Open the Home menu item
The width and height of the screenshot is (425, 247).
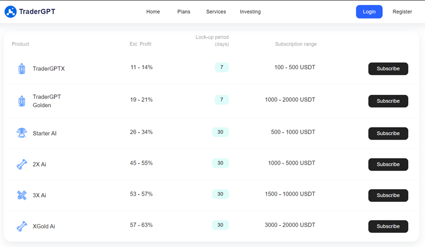pos(153,11)
